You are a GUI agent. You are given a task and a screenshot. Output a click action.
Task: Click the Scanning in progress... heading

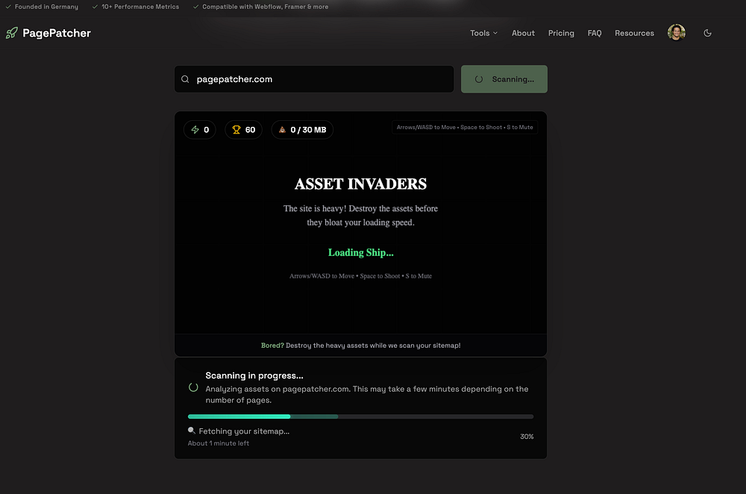pos(254,375)
